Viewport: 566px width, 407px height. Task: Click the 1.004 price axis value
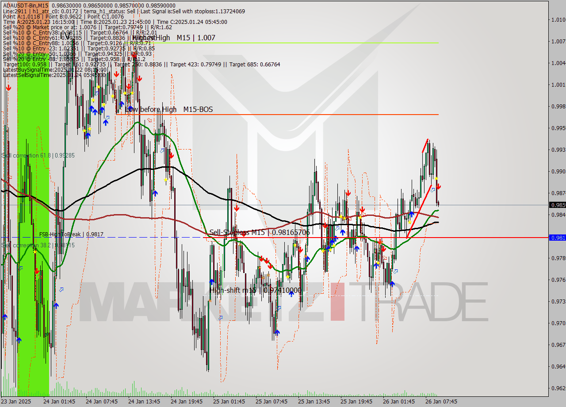point(558,63)
